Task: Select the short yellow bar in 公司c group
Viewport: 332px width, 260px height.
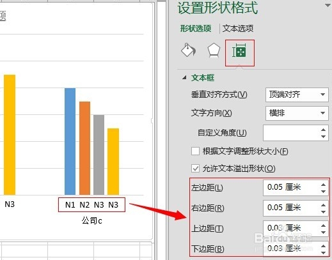Action: pyautogui.click(x=113, y=162)
